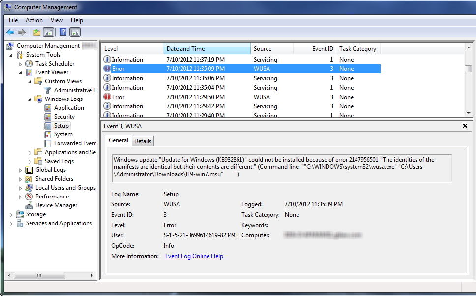476x296 pixels.
Task: Click the Show/Hide Console Tree icon
Action: tap(48, 33)
